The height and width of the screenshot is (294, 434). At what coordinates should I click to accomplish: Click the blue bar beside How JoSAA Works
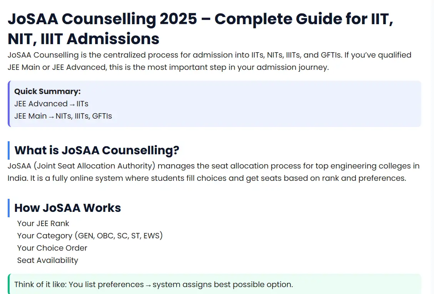[8, 208]
